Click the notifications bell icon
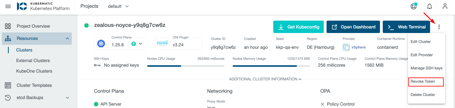 pos(429,6)
